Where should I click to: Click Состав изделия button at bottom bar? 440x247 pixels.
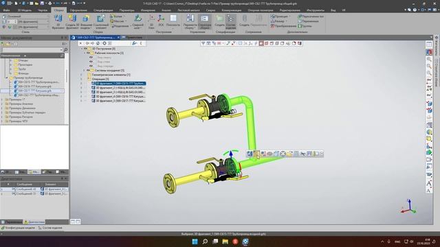coord(50,228)
